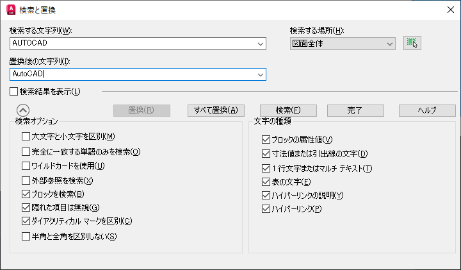This screenshot has height=270, width=461.
Task: Click the select objects icon button
Action: 412,44
